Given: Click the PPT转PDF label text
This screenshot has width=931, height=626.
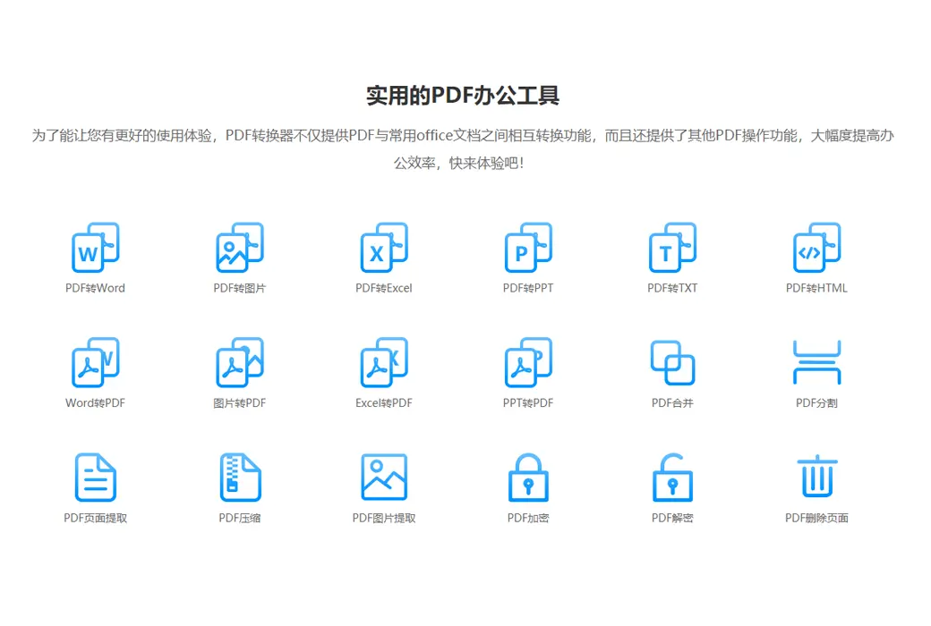Looking at the screenshot, I should pyautogui.click(x=528, y=403).
